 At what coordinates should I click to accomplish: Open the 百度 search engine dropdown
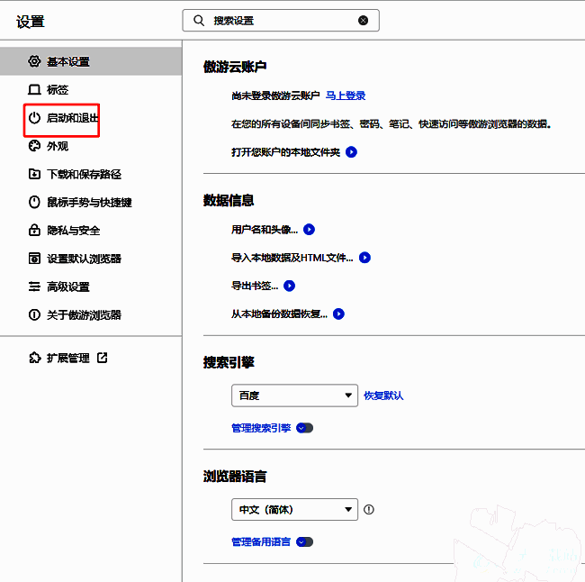(294, 396)
